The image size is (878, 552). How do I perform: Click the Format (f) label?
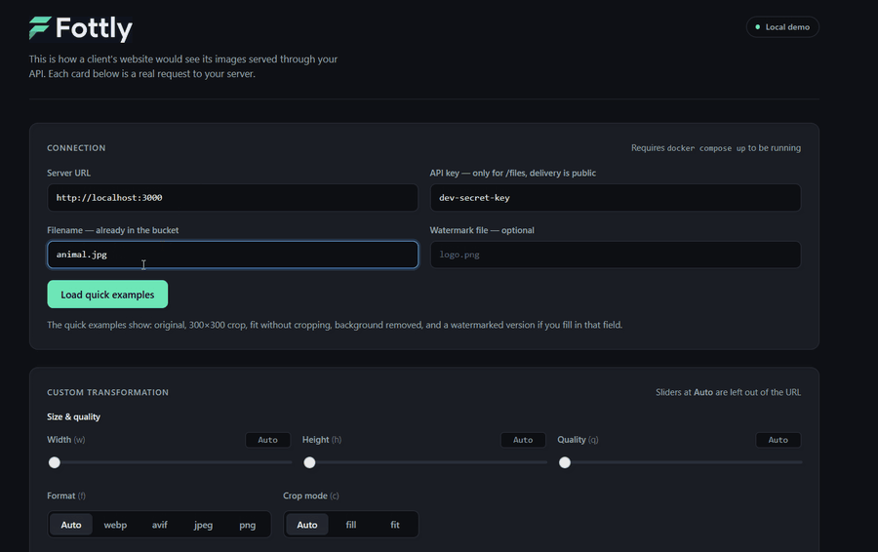tap(66, 496)
